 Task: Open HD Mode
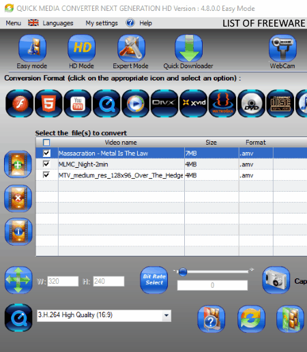[x=81, y=48]
